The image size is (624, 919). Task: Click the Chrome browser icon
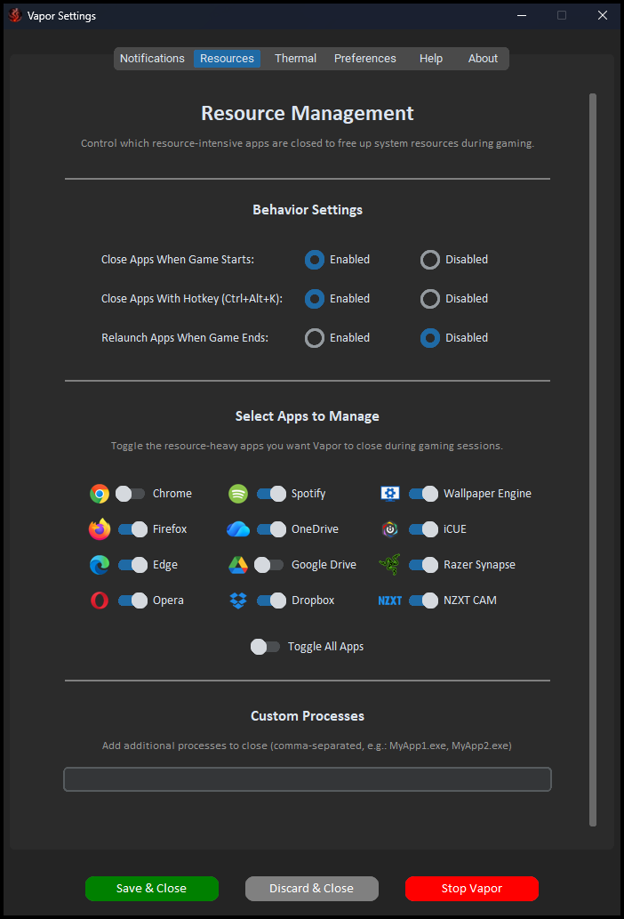(x=99, y=493)
